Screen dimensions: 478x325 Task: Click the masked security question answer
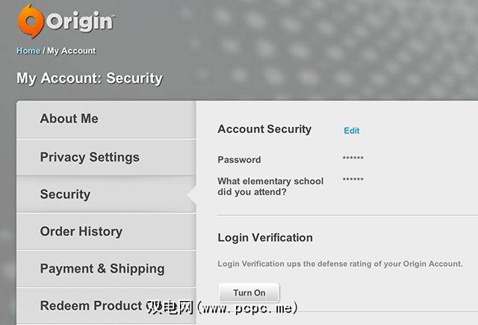(x=353, y=181)
